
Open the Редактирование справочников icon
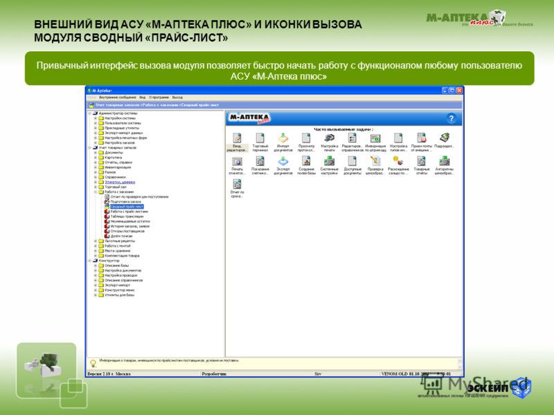click(352, 142)
